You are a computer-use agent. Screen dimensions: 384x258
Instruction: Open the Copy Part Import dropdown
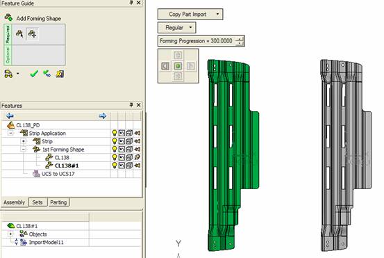pyautogui.click(x=190, y=14)
